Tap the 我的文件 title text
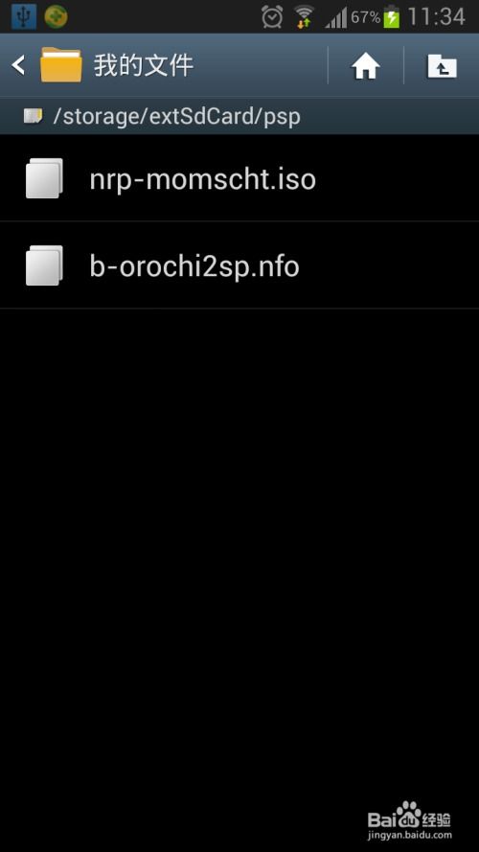The width and height of the screenshot is (479, 852). tap(144, 66)
